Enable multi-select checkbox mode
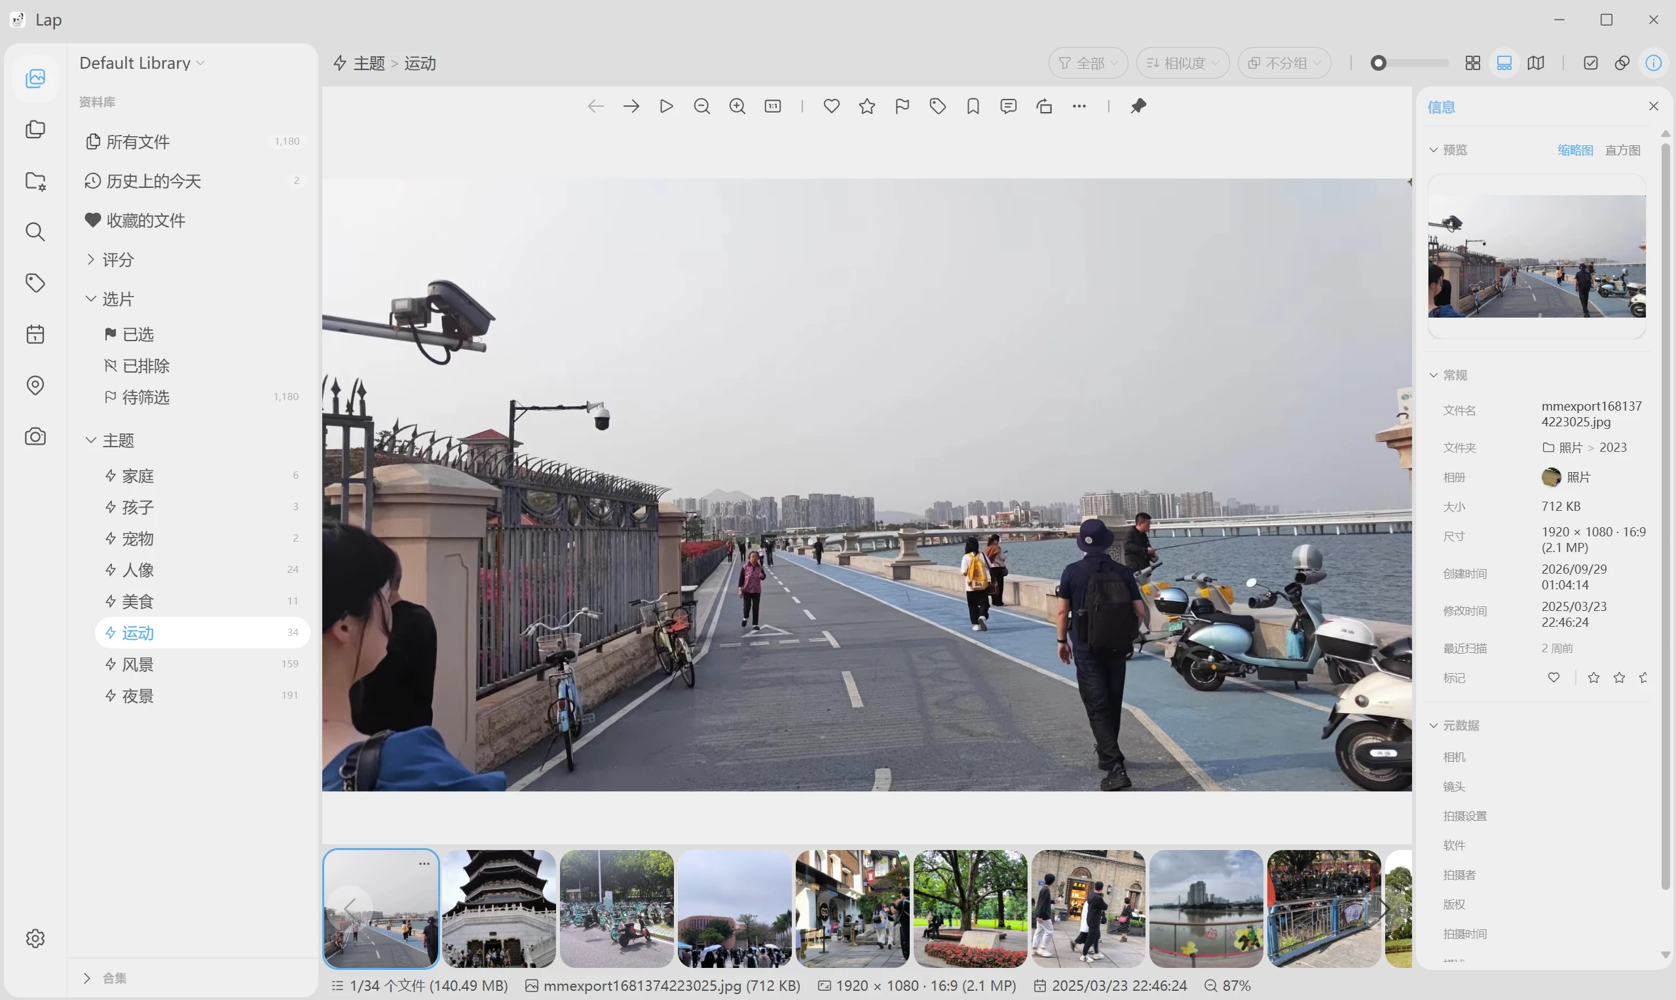Screen dimensions: 1676x1000 (x=1590, y=64)
